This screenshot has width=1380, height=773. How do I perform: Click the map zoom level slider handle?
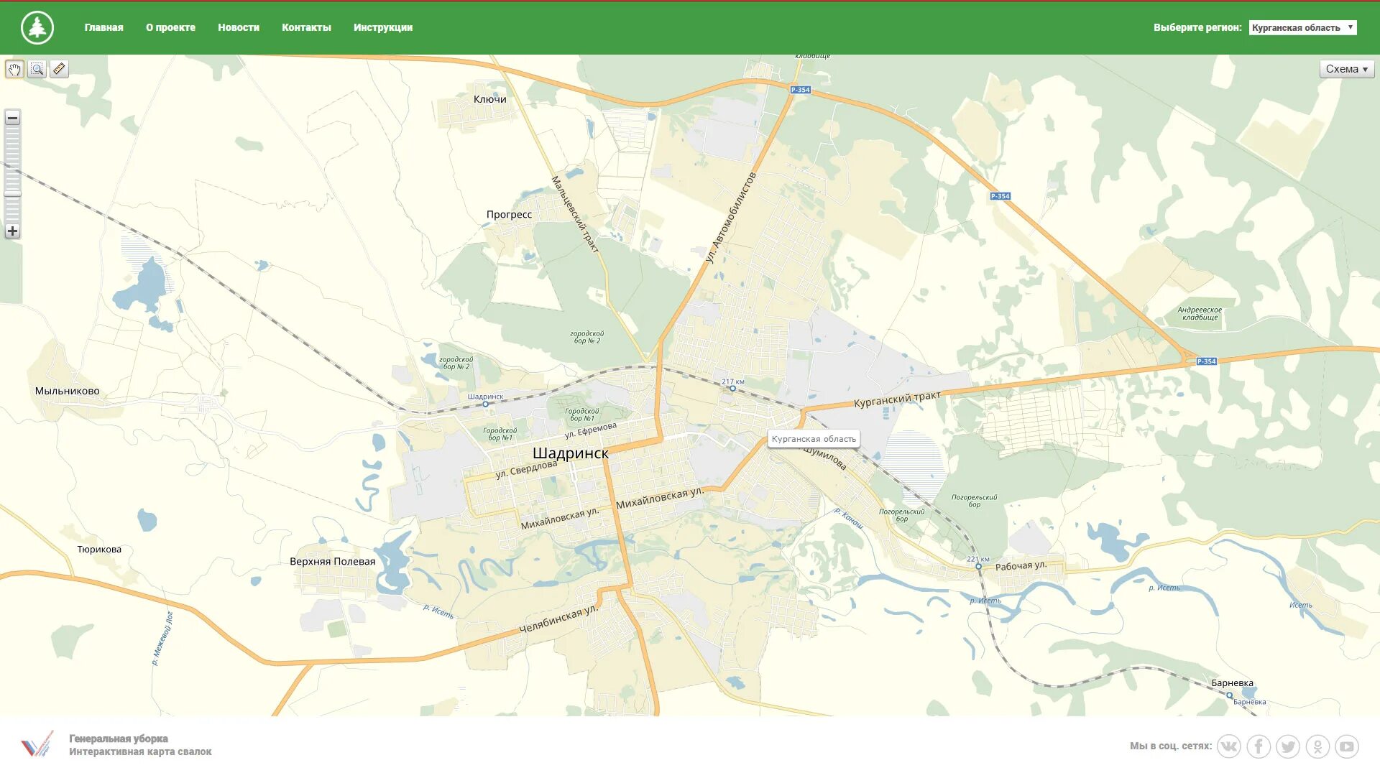[12, 193]
